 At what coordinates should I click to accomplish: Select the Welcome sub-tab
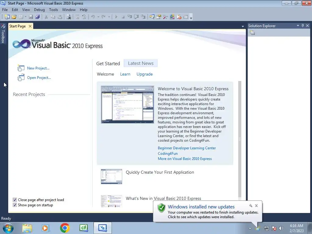105,74
